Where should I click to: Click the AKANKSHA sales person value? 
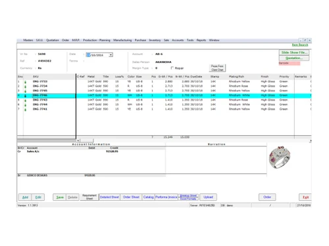click(x=163, y=62)
